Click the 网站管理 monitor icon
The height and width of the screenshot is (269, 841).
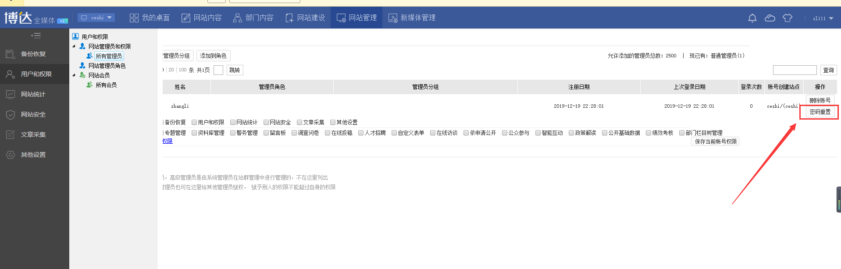[x=341, y=18]
